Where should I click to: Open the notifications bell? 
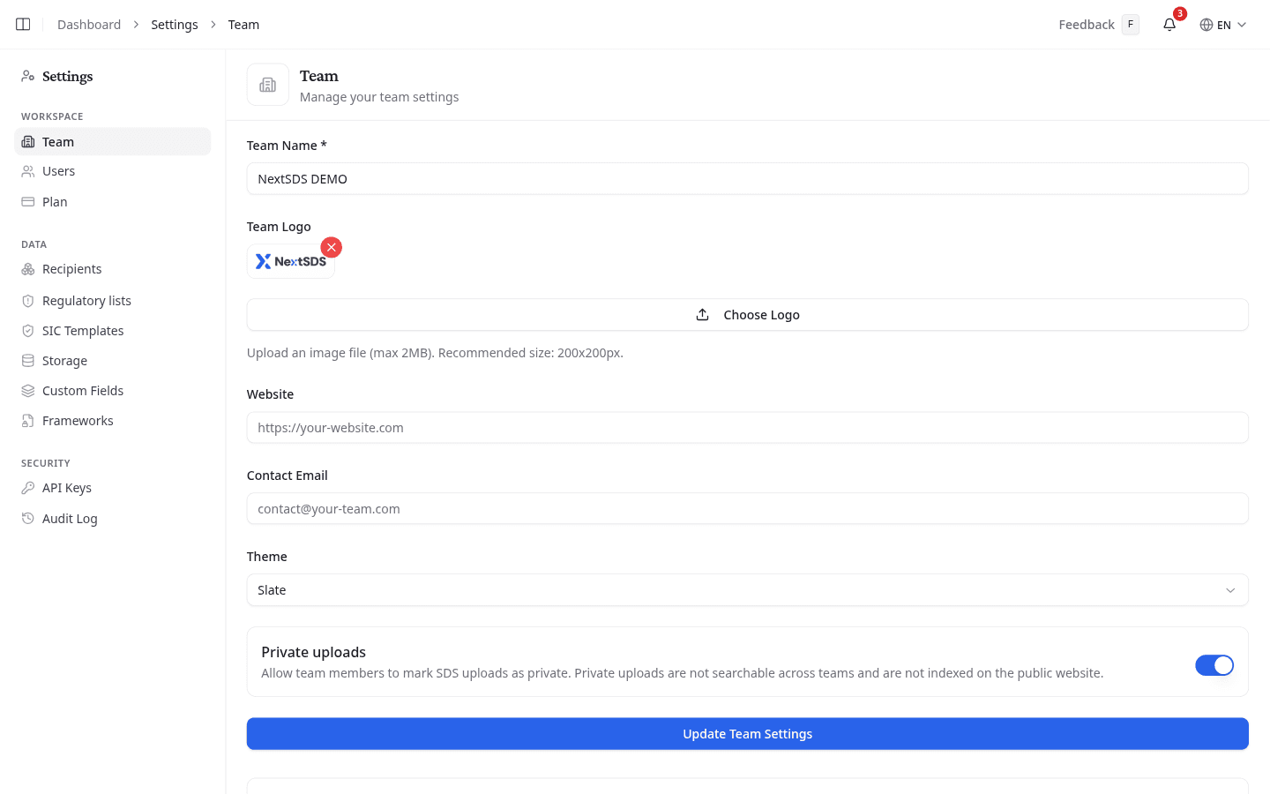pyautogui.click(x=1169, y=25)
